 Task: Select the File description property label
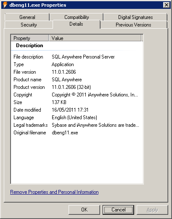pyautogui.click(x=28, y=57)
